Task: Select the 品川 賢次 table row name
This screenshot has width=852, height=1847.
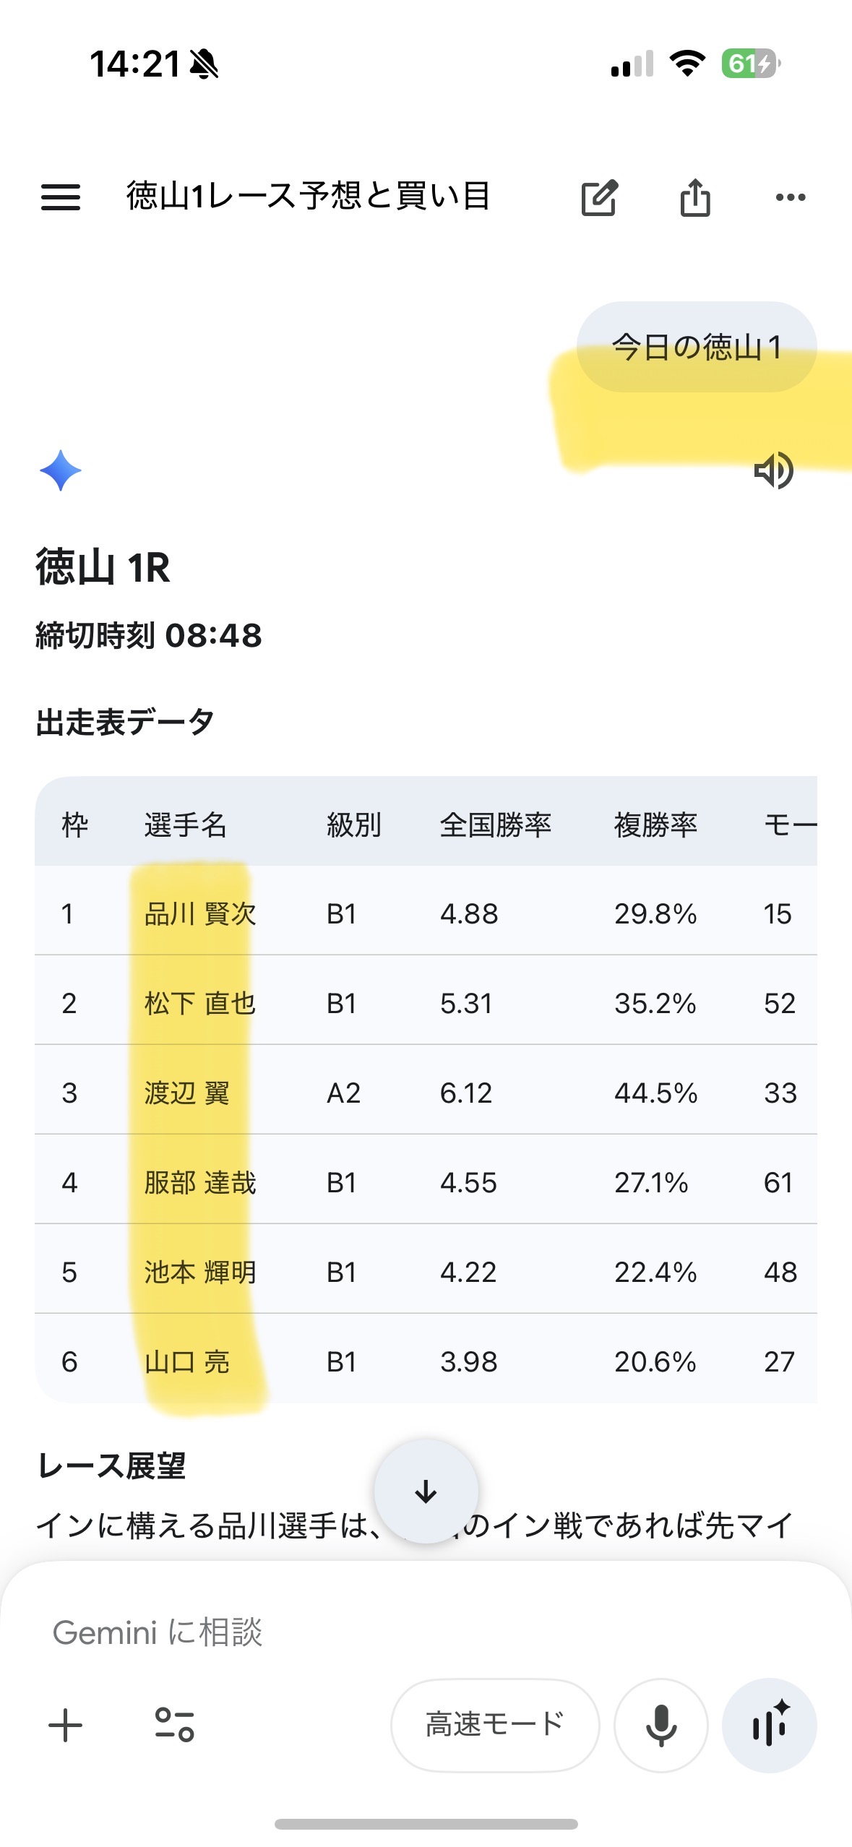Action: 200,914
